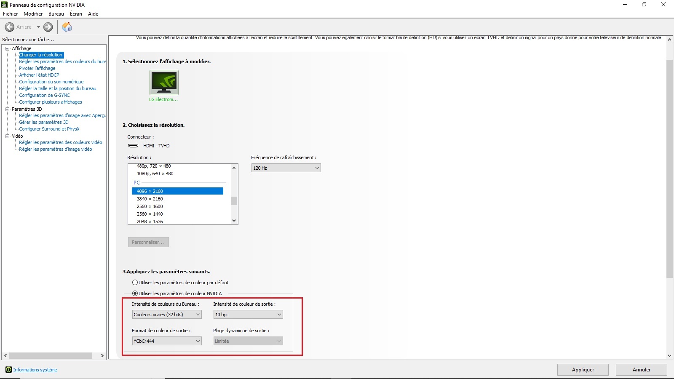Select the LG Electronics display monitor icon
The height and width of the screenshot is (379, 674).
(164, 83)
